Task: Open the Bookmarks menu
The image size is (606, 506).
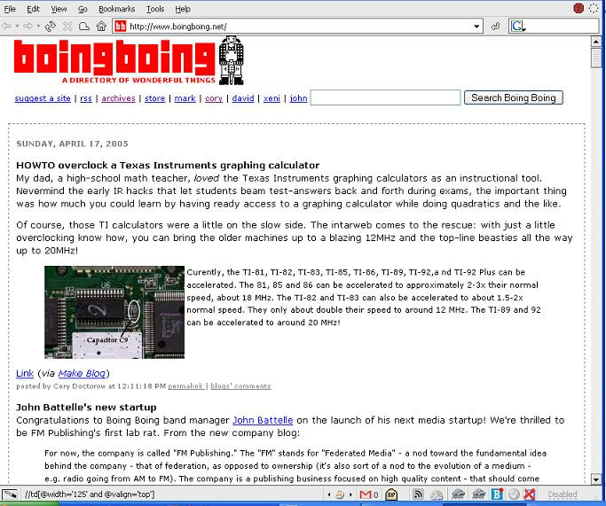Action: click(117, 9)
